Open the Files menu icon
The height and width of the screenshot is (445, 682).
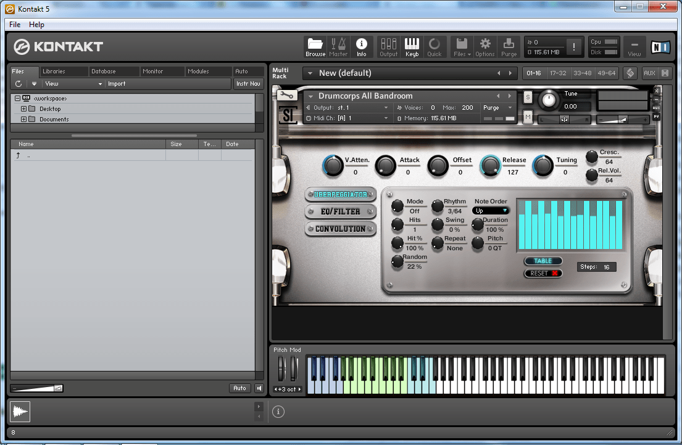462,47
